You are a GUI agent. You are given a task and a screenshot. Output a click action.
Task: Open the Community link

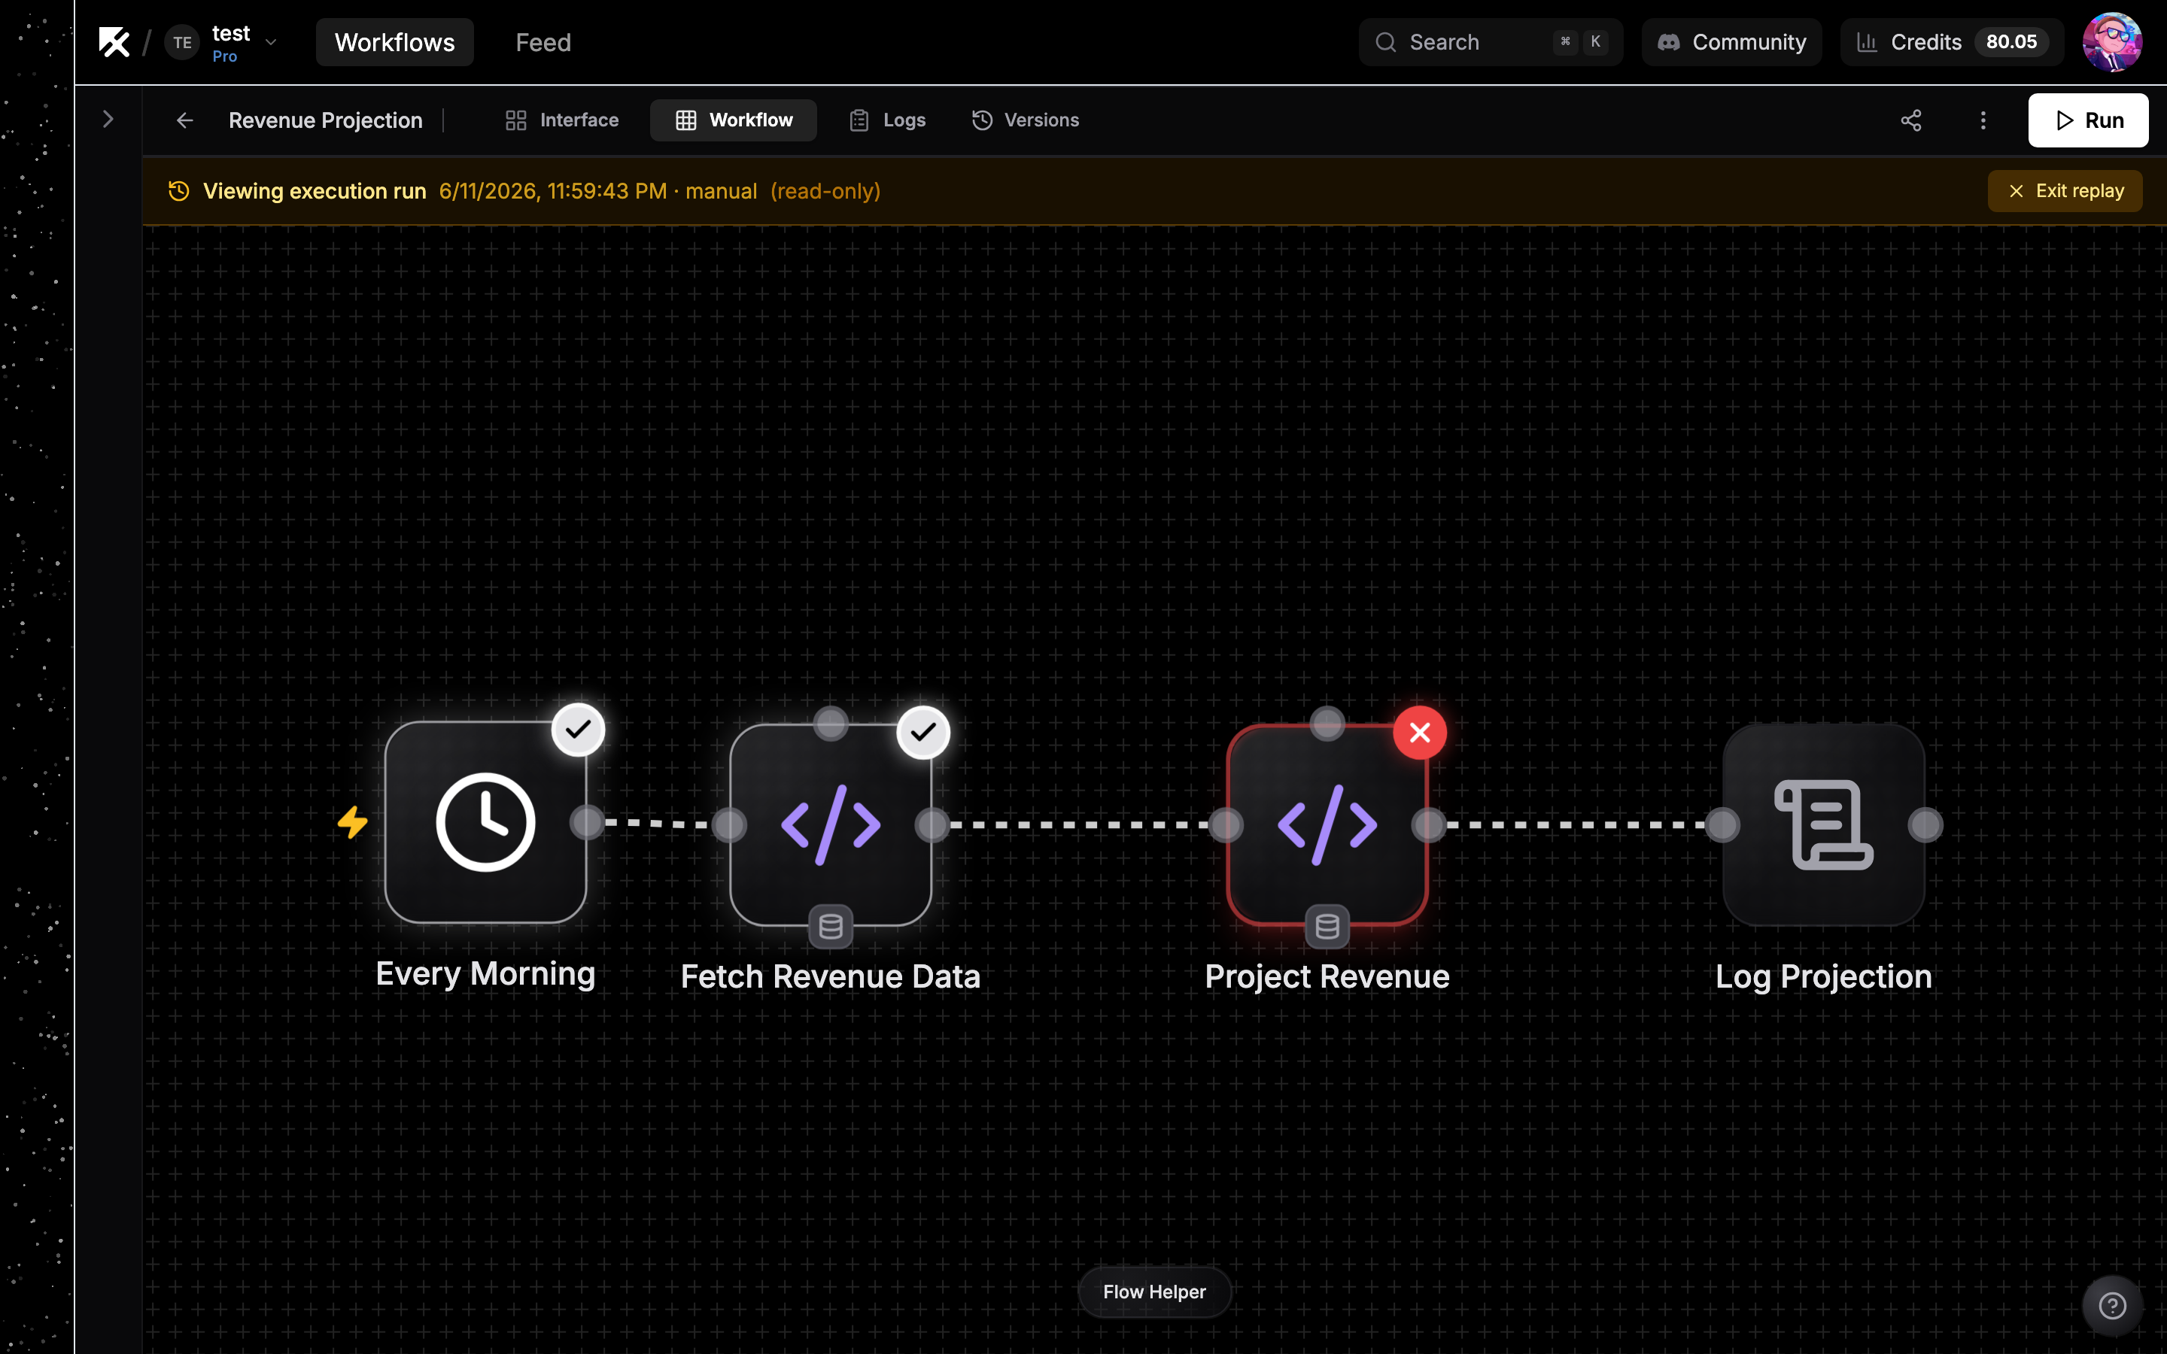(x=1731, y=42)
